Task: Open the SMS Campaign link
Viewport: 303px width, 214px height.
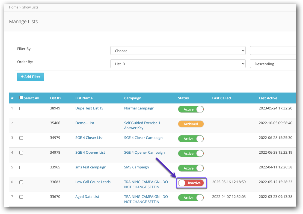Action: click(x=136, y=167)
